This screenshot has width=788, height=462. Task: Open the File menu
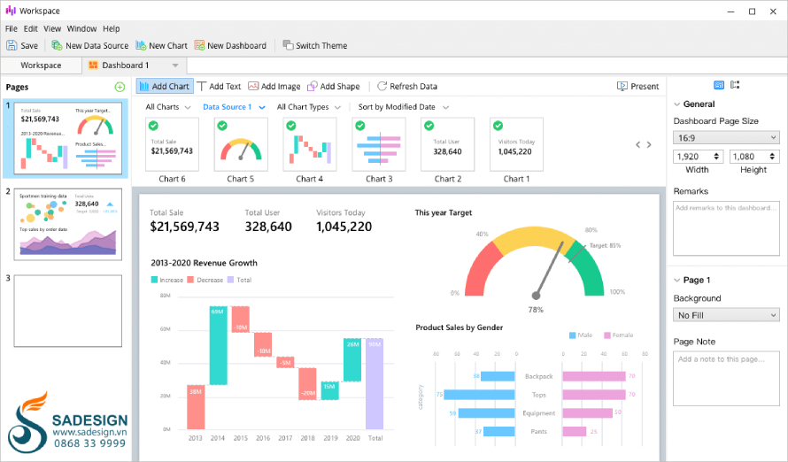tap(11, 28)
